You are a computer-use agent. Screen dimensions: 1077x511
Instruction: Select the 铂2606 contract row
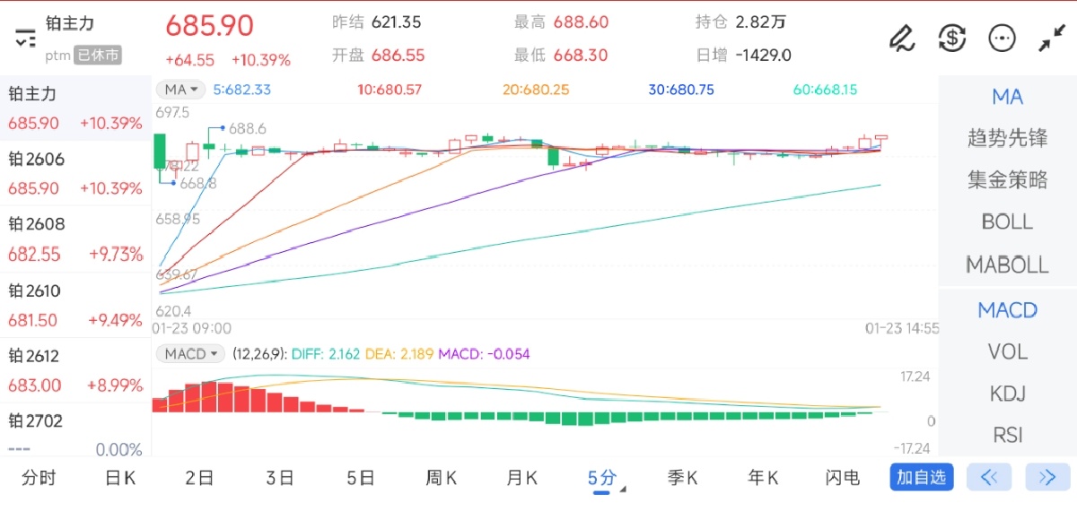75,174
